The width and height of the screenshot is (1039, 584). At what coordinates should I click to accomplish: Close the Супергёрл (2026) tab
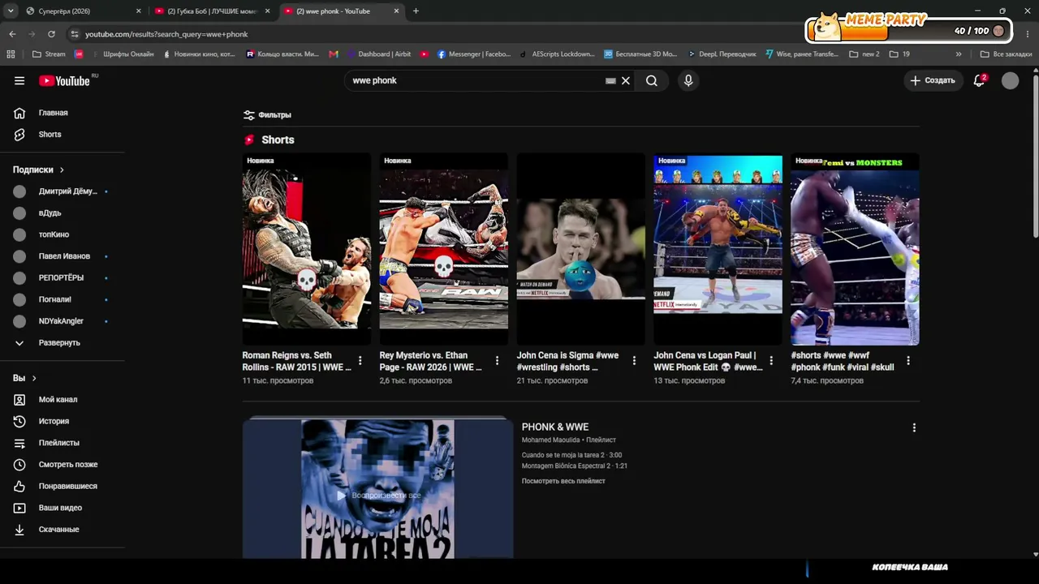138,11
